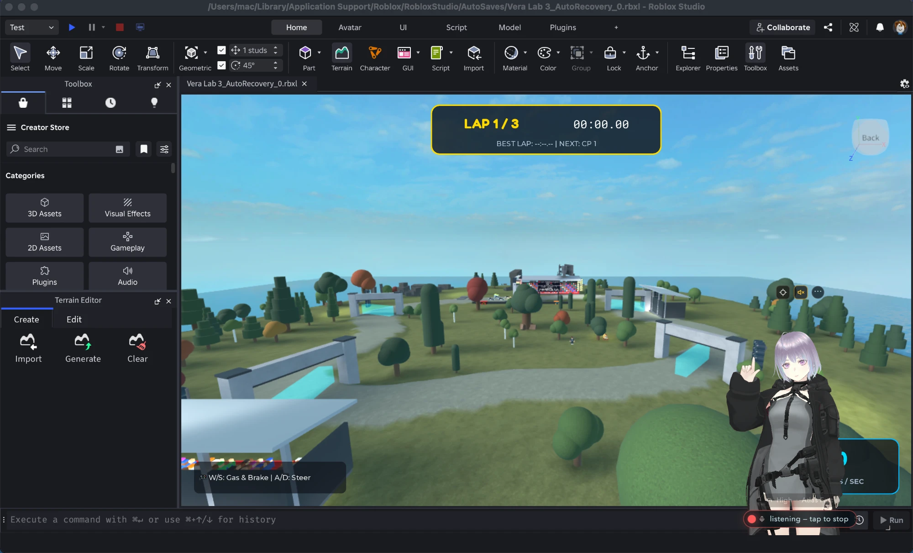Click the Lock tool icon

coord(610,53)
